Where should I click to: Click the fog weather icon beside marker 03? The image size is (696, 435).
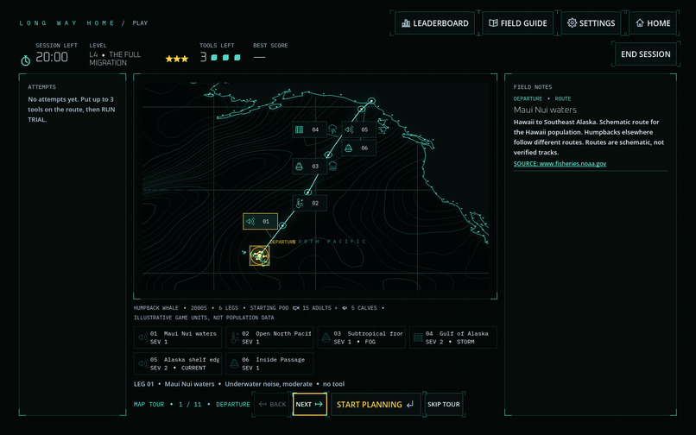point(332,166)
